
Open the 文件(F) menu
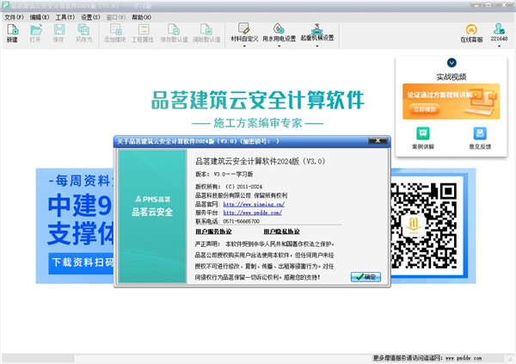(x=14, y=16)
